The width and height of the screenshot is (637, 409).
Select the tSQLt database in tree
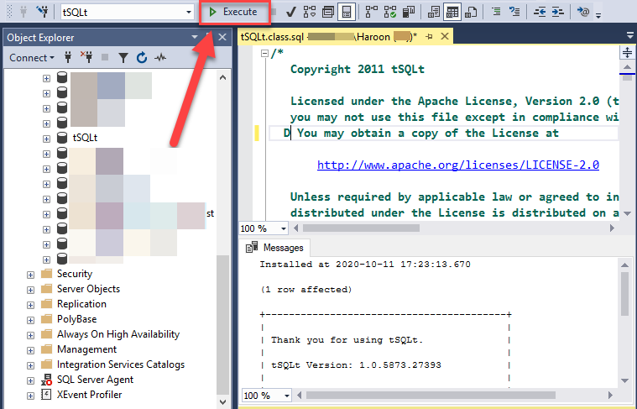[85, 138]
